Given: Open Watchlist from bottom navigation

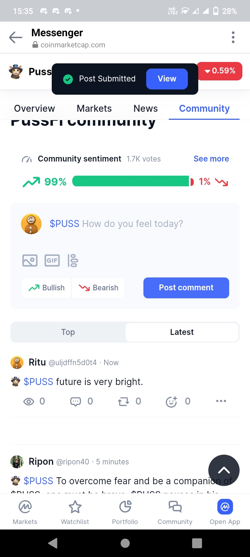Looking at the screenshot, I should (x=75, y=512).
